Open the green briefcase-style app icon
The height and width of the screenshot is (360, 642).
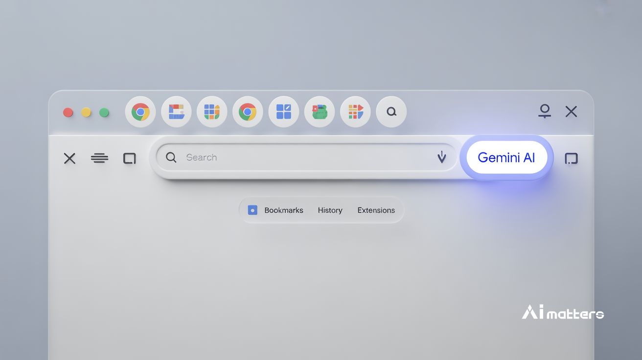(x=320, y=112)
